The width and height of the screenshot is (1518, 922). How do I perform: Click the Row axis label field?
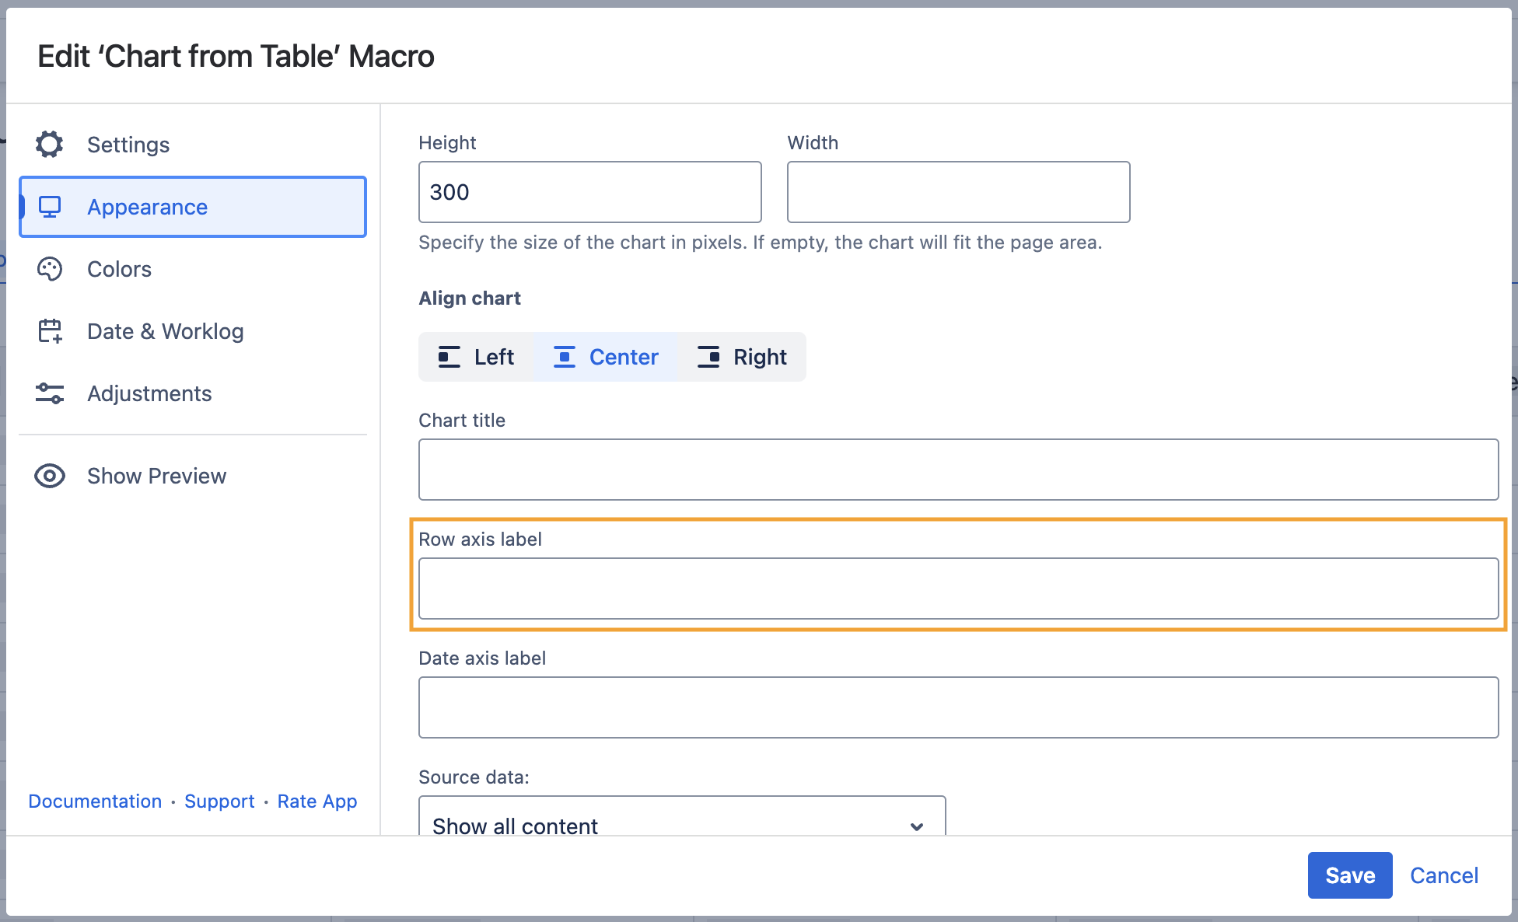point(958,588)
